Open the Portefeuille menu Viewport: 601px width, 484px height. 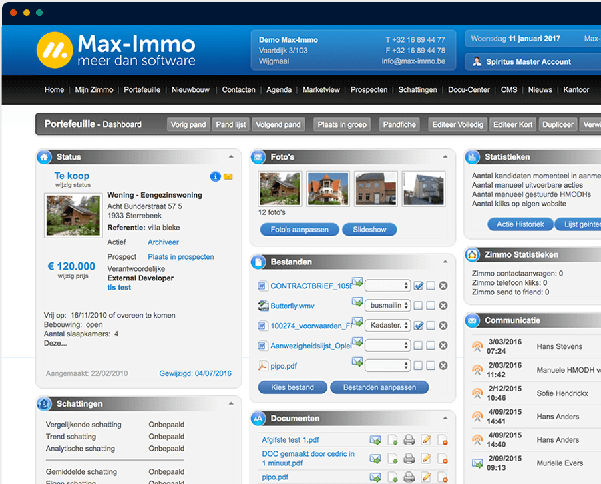click(x=142, y=89)
